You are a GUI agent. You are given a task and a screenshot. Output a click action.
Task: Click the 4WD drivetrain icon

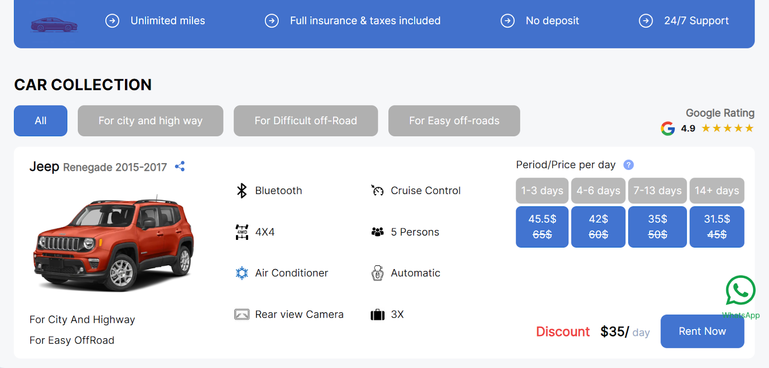pyautogui.click(x=242, y=232)
